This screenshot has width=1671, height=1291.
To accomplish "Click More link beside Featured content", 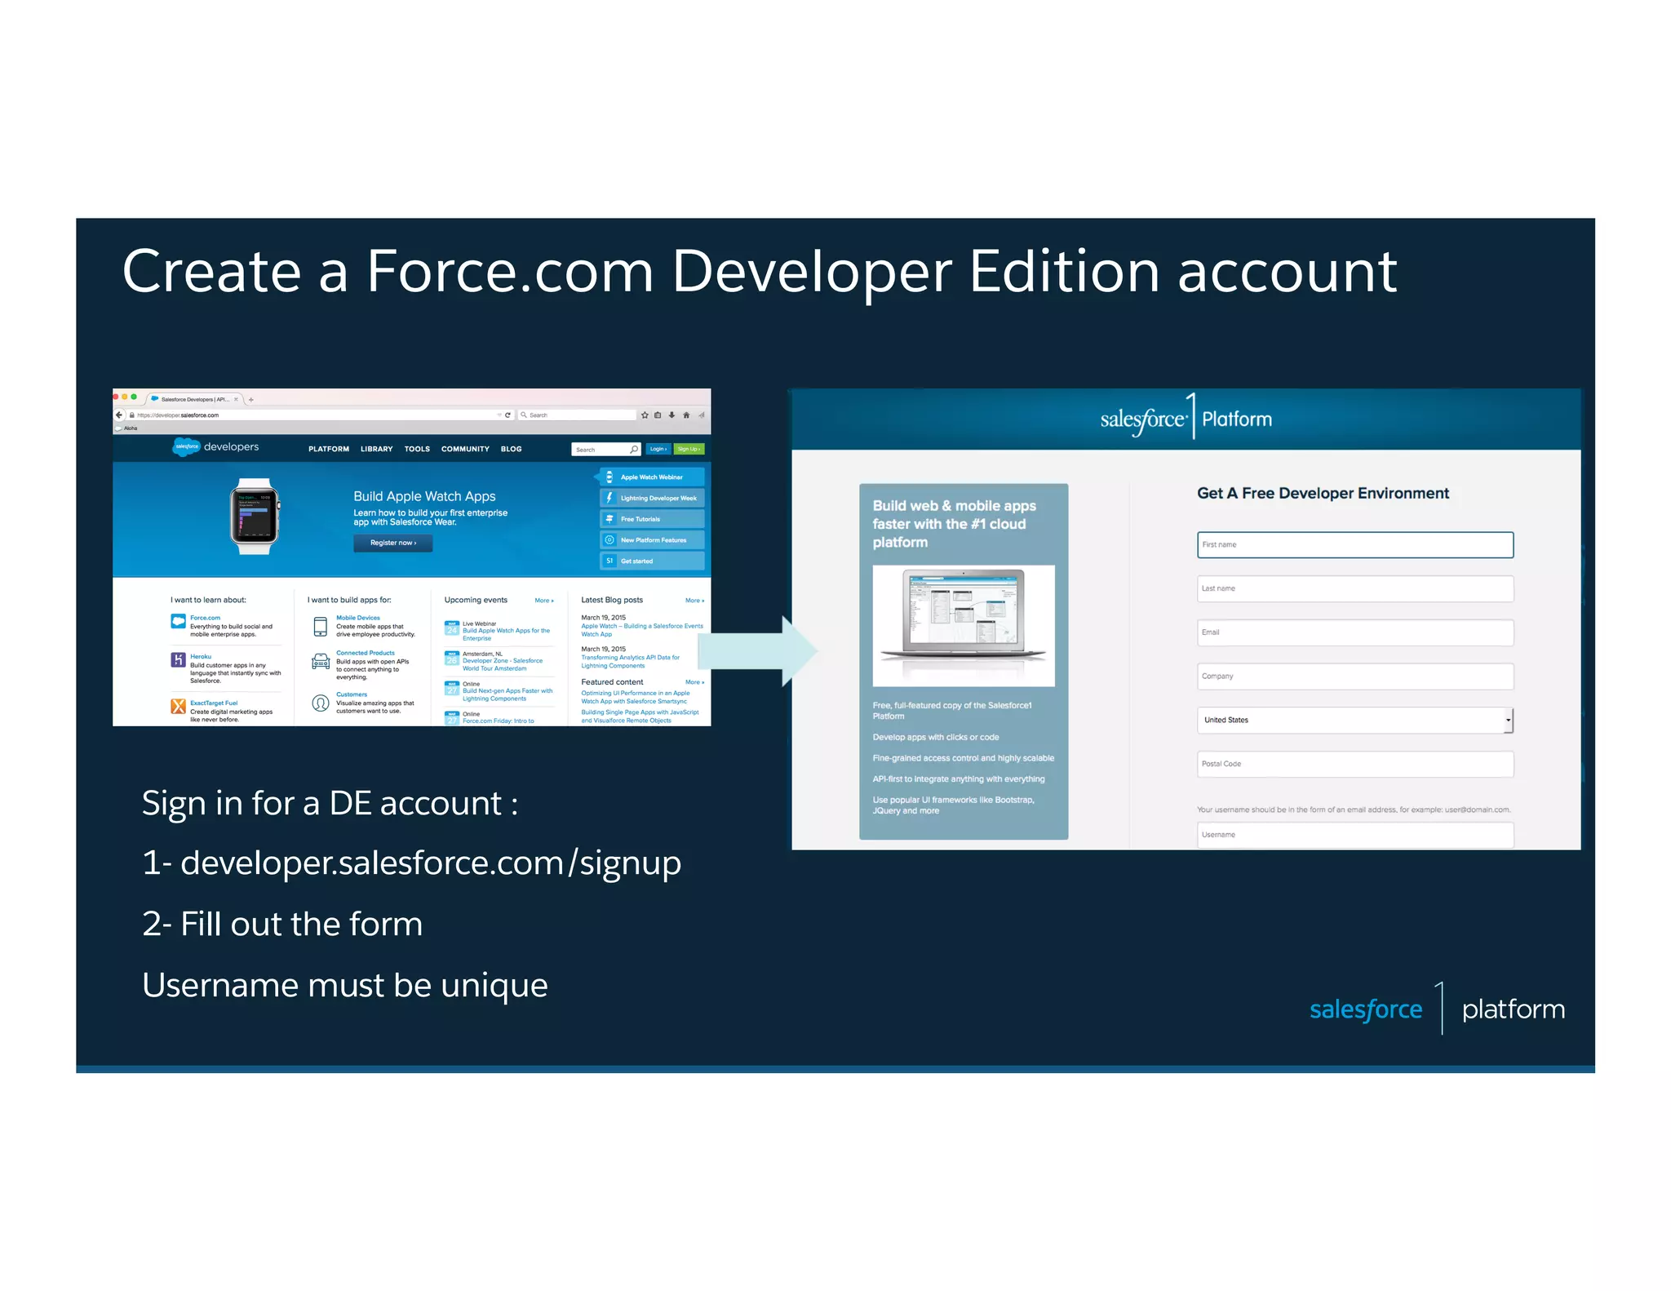I will click(695, 682).
